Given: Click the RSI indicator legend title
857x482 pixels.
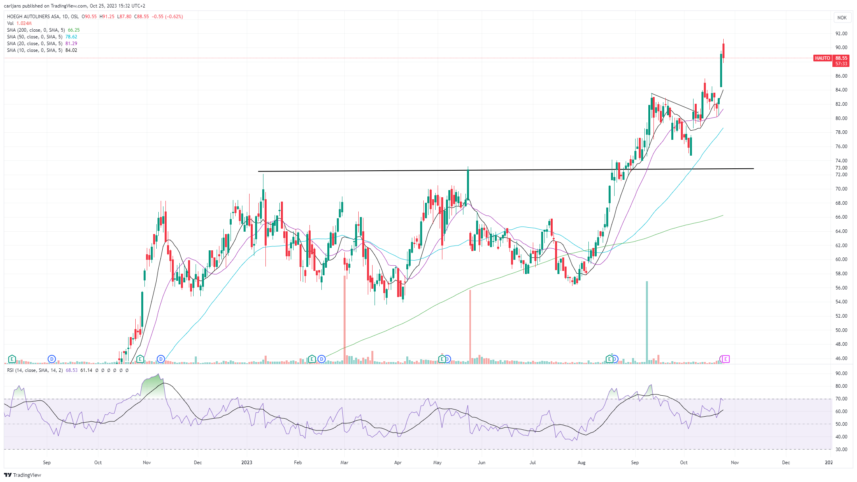Looking at the screenshot, I should click(x=35, y=370).
